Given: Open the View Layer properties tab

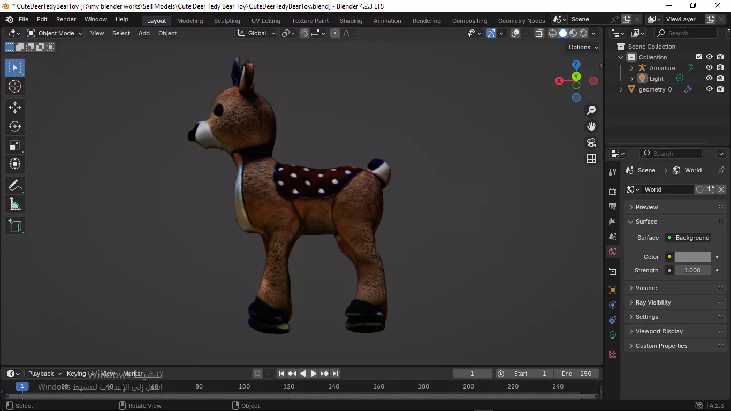Looking at the screenshot, I should (x=613, y=222).
